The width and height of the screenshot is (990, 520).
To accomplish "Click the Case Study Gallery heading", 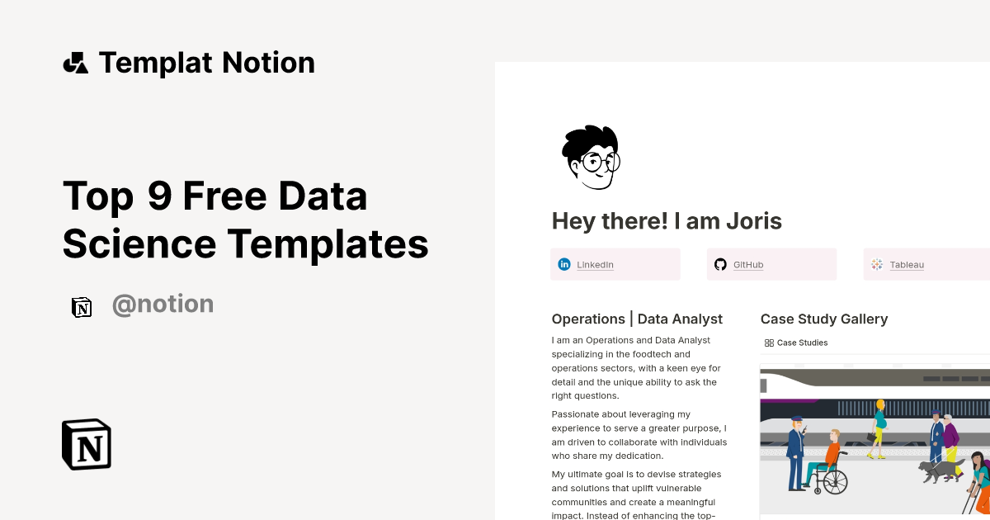I will [824, 319].
